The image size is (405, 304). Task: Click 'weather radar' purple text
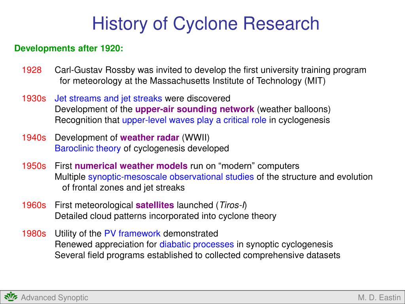(x=150, y=137)
